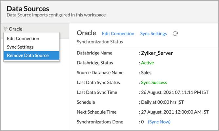This screenshot has height=131, width=219.
Task: Click the refresh sync status icon
Action: [x=175, y=33]
